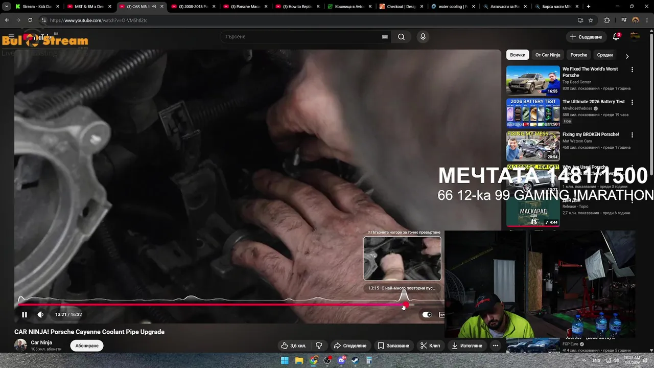Open Windows Start menu

(285, 360)
